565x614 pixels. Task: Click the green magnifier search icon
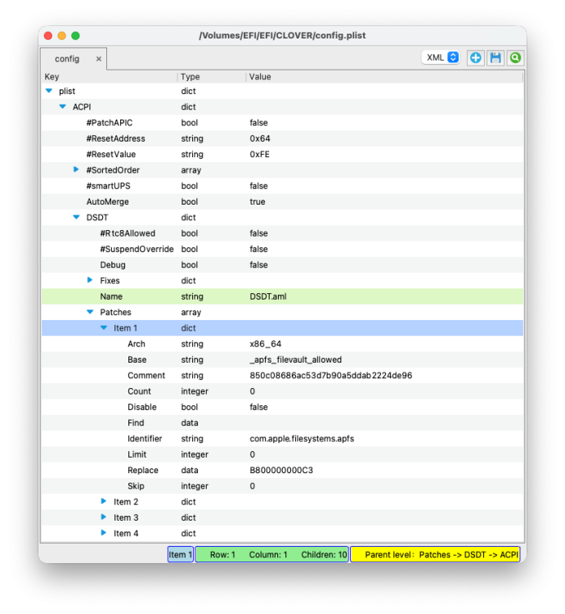515,58
